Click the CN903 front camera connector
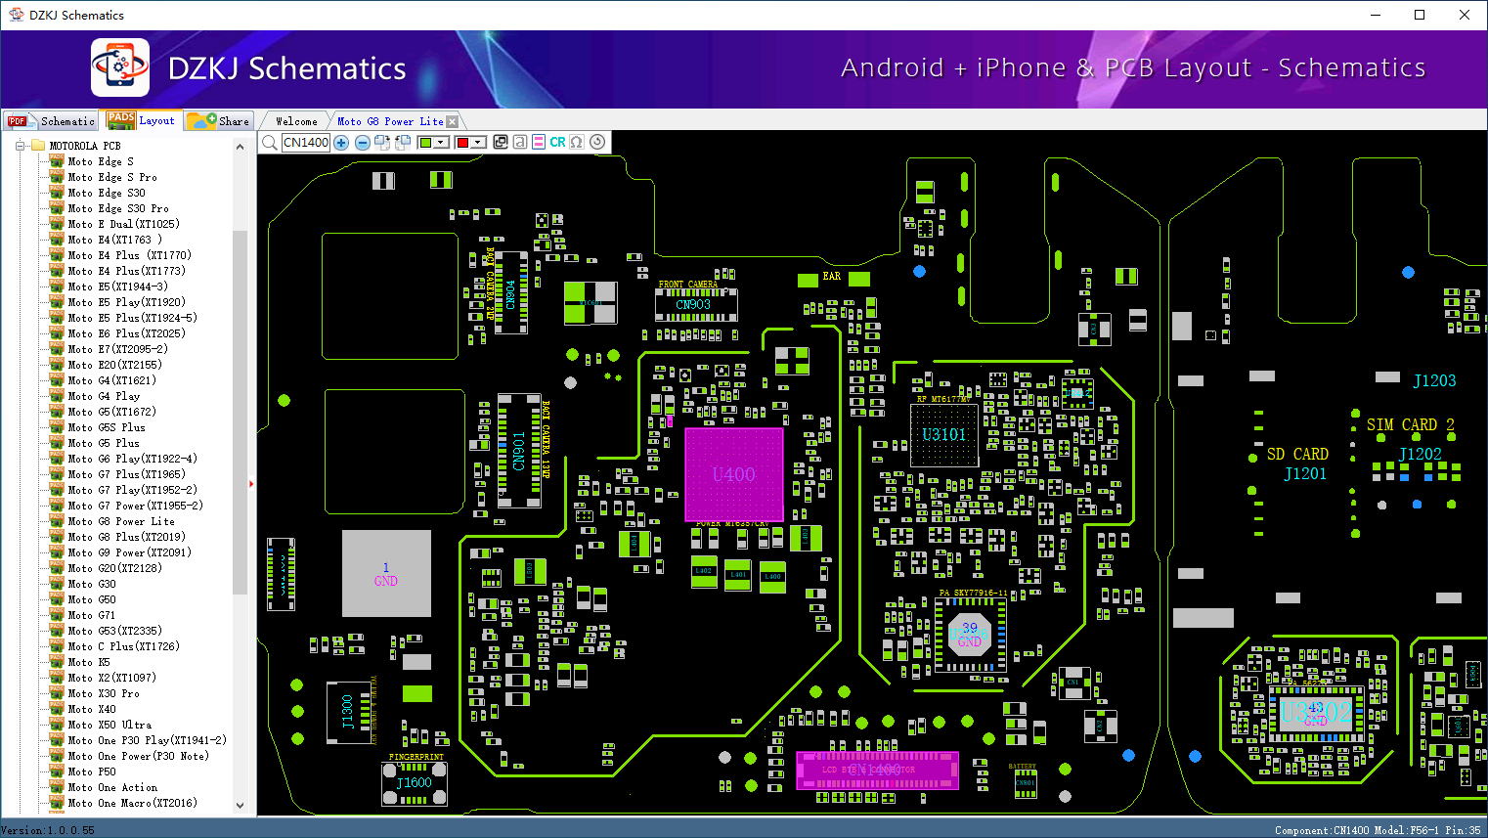Viewport: 1488px width, 838px height. click(x=694, y=304)
